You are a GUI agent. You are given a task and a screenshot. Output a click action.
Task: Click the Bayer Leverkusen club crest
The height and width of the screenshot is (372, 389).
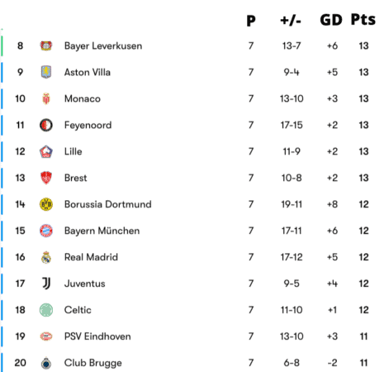tap(46, 45)
